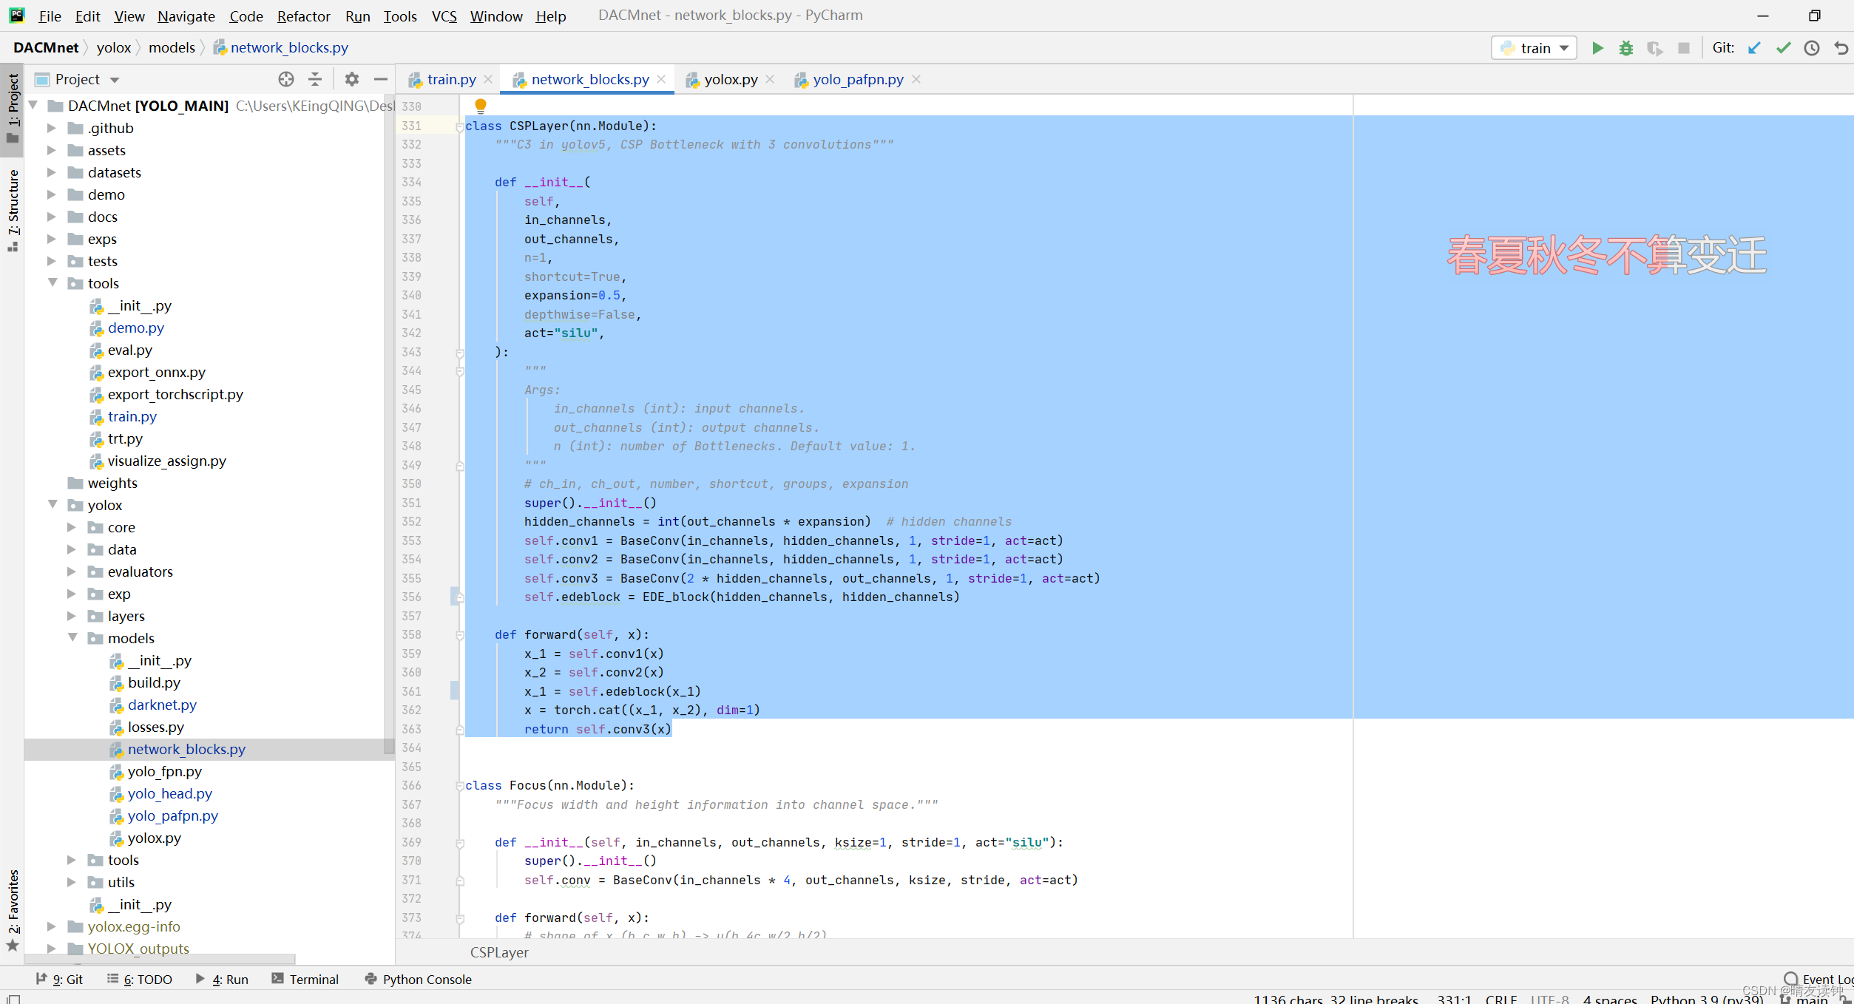Click the intention lightbulb icon
This screenshot has height=1004, width=1854.
[x=481, y=106]
